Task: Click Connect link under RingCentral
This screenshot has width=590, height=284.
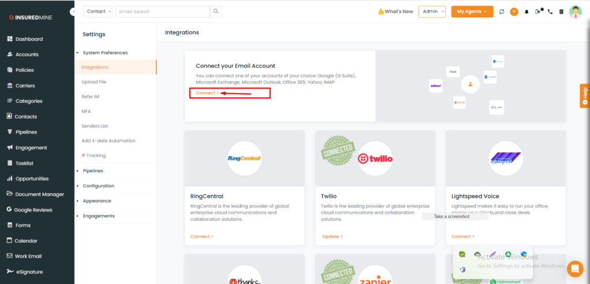Action: click(202, 236)
